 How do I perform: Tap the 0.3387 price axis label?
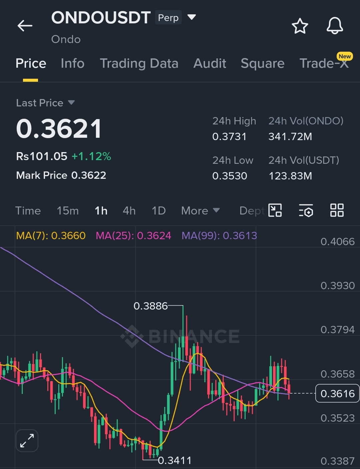click(337, 461)
